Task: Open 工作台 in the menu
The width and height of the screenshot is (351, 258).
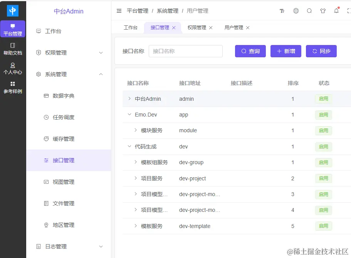Action: (69, 31)
